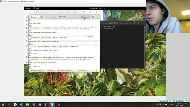Image resolution: width=190 pixels, height=107 pixels.
Task: Open Discord from the taskbar
Action: click(40, 105)
